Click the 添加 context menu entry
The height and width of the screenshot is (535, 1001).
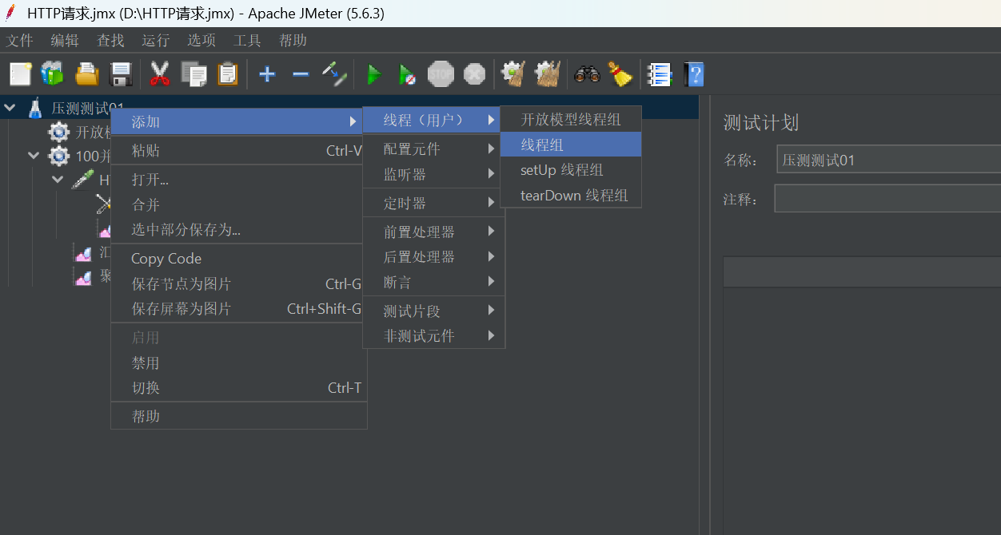point(238,121)
